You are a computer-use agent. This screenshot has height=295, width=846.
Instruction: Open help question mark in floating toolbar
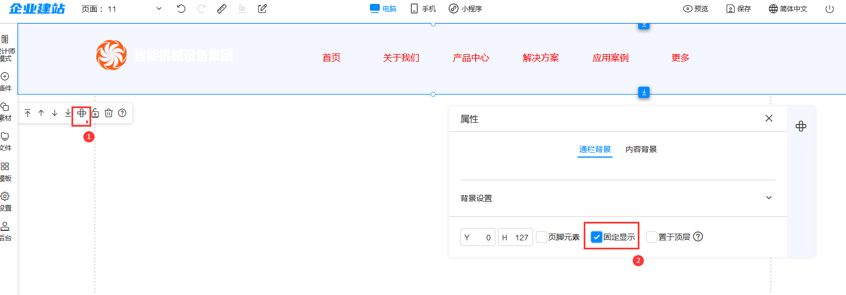(122, 113)
